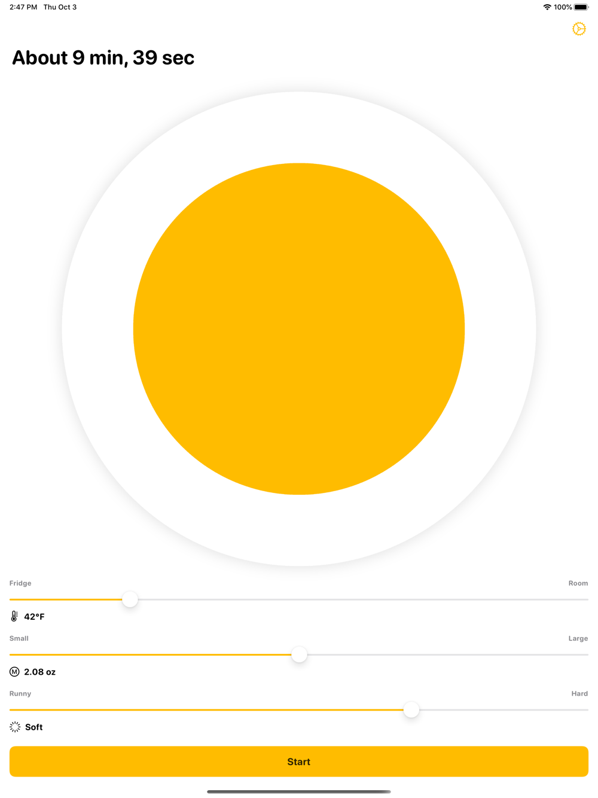Tap the 2.08 oz weight value

click(x=39, y=672)
